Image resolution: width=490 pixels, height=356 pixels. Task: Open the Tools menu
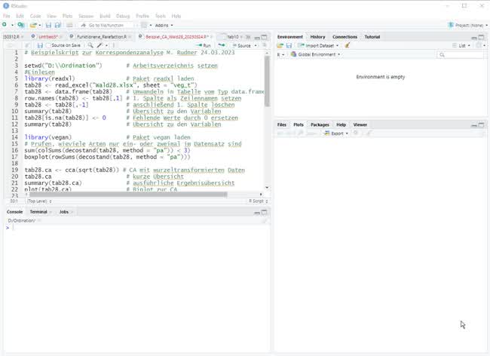(x=161, y=16)
